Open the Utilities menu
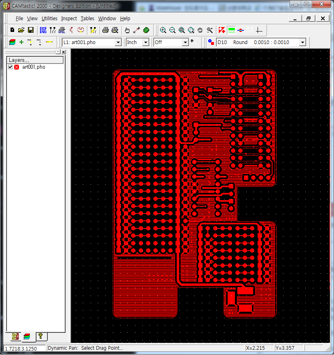334x355 pixels. pyautogui.click(x=49, y=19)
